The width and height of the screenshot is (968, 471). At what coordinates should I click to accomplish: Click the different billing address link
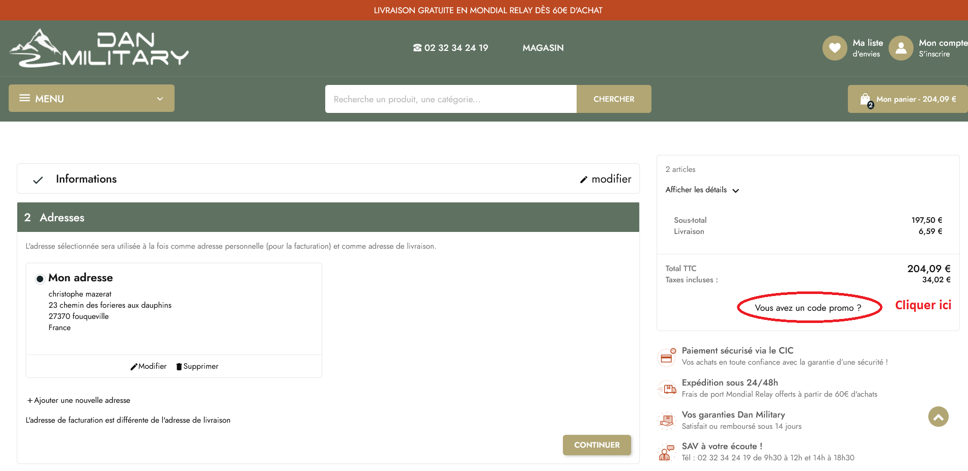pyautogui.click(x=128, y=420)
